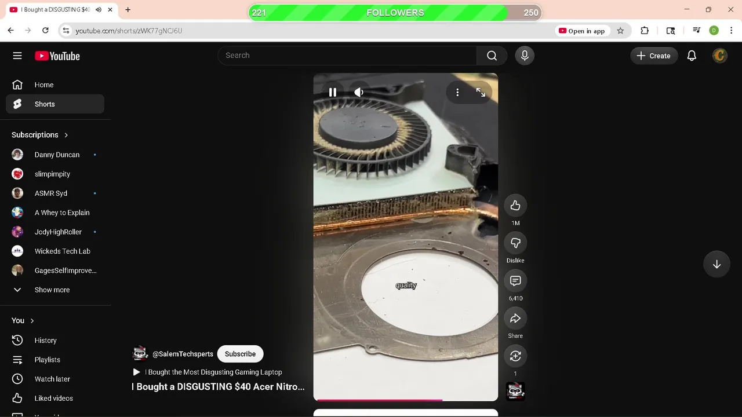
Task: Mute the Short's volume
Action: pyautogui.click(x=359, y=92)
